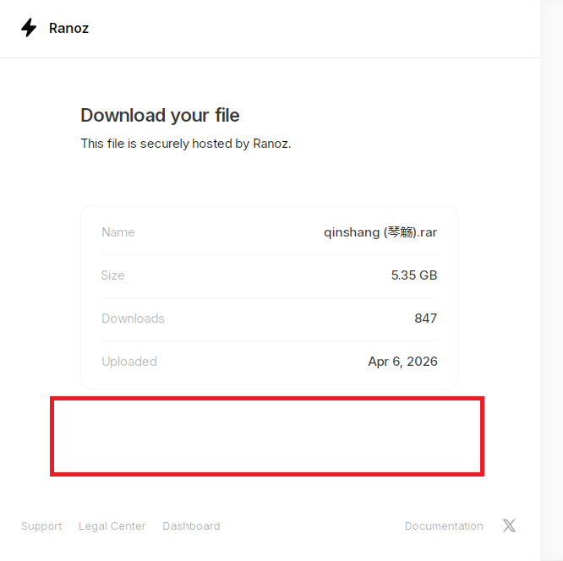
Task: Click the securely hosted by Ranoz subtitle
Action: click(186, 144)
